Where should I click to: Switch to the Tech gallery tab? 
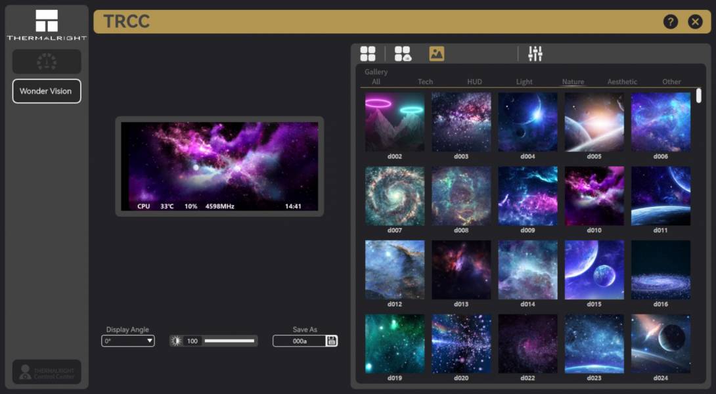[x=425, y=82]
